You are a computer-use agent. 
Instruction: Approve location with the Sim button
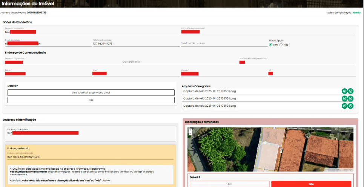(230, 184)
